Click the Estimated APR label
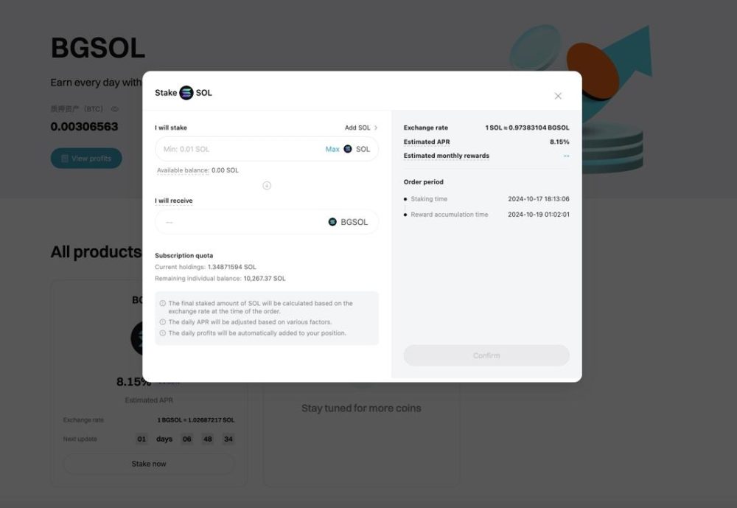 click(427, 142)
